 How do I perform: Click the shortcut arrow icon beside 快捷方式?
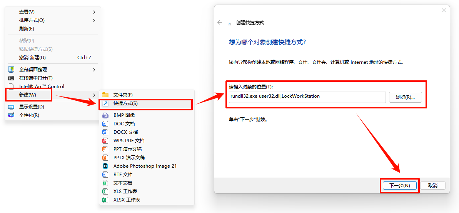[105, 103]
